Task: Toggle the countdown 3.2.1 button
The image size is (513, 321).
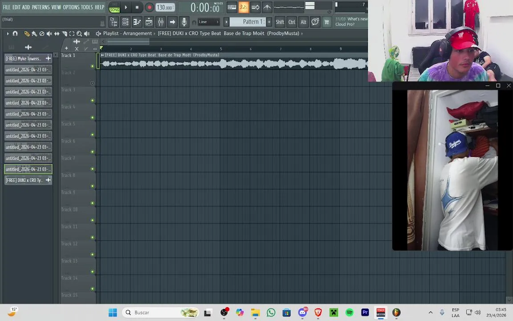Action: 244,7
